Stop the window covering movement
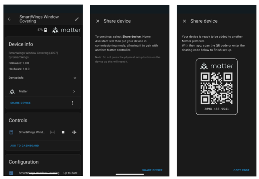This screenshot has height=179, width=259. pyautogui.click(x=63, y=132)
